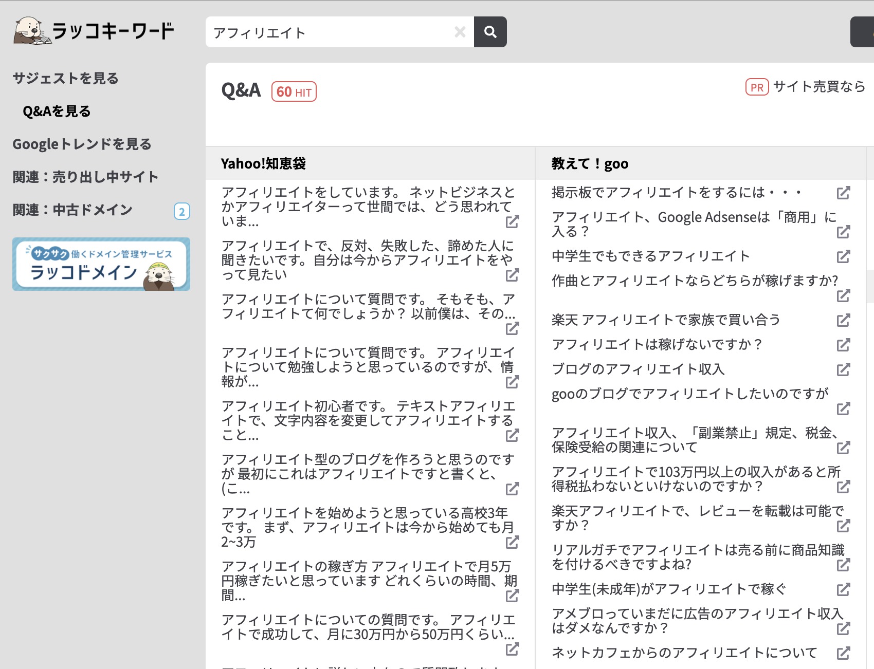
Task: Clear the search field with X icon
Action: click(460, 32)
